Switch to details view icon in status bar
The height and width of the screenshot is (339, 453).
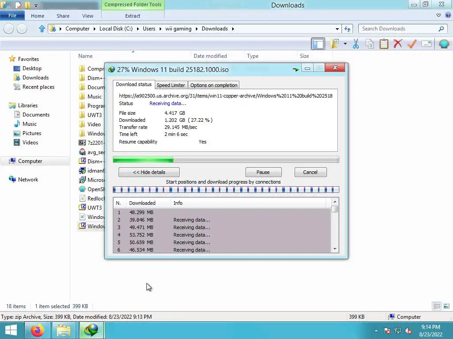[437, 306]
